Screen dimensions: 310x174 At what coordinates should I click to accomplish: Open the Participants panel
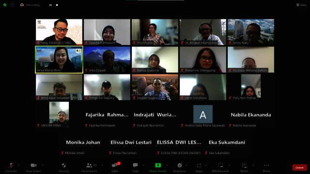point(89,165)
